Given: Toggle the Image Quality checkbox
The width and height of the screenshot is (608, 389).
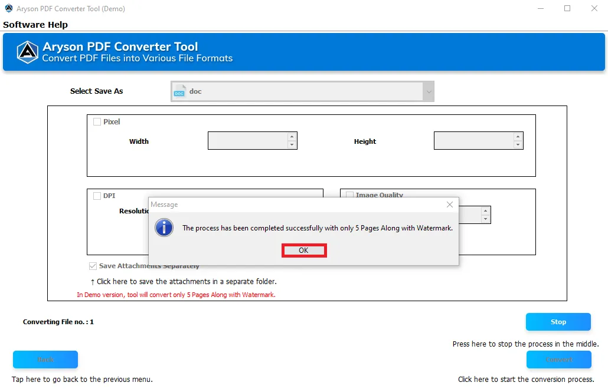Looking at the screenshot, I should tap(349, 194).
